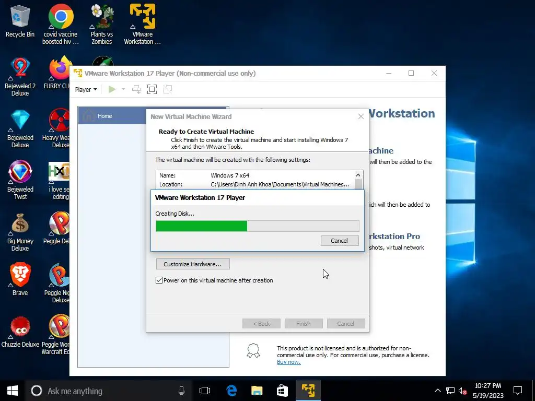Click the Creating Disk progress bar

coord(257,226)
